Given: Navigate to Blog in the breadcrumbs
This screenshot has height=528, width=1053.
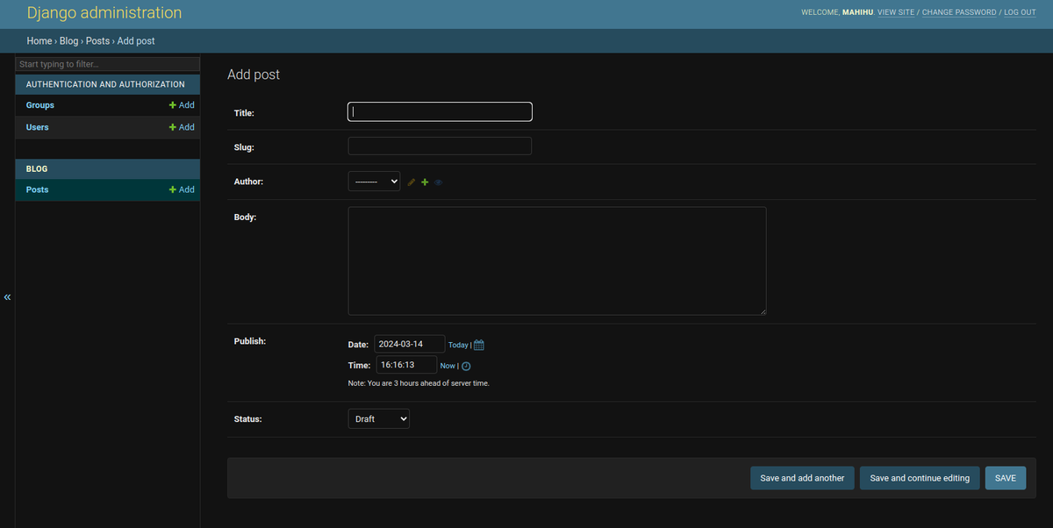Looking at the screenshot, I should (68, 41).
